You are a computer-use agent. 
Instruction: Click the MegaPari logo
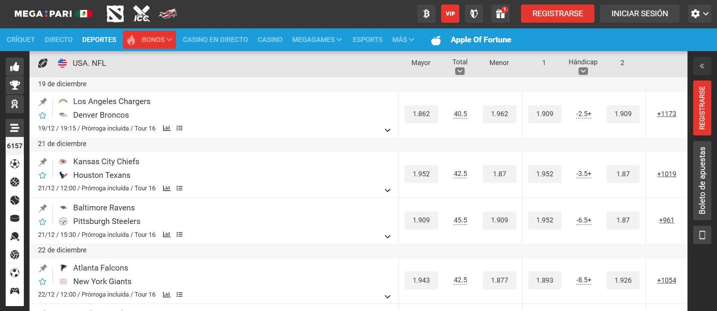53,14
